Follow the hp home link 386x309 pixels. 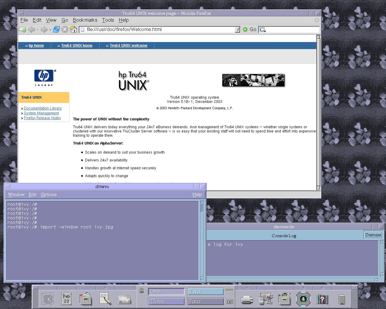pyautogui.click(x=36, y=46)
